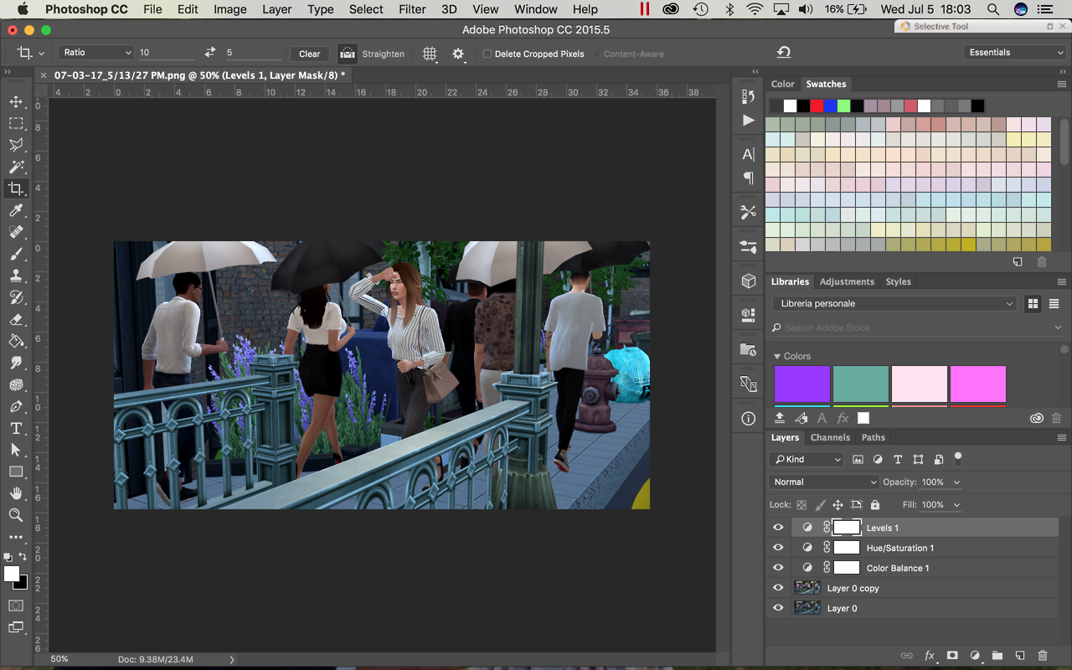The height and width of the screenshot is (670, 1072).
Task: Select the Magic Wand tool
Action: (x=16, y=167)
